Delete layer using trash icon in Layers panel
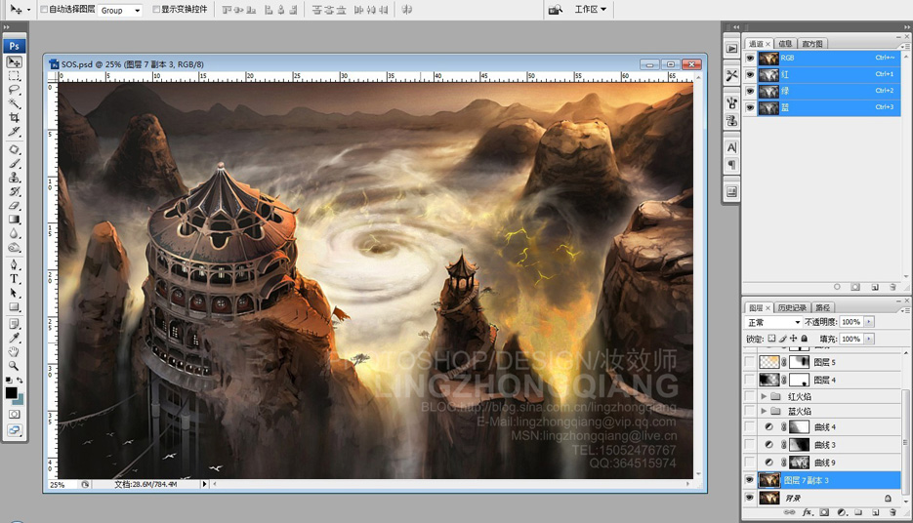 coord(892,512)
